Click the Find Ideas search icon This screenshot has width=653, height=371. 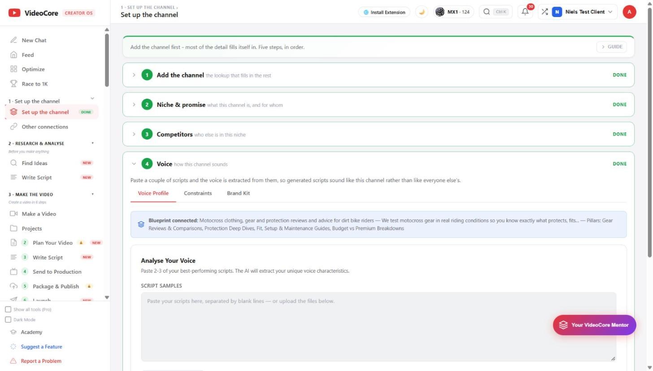click(13, 163)
